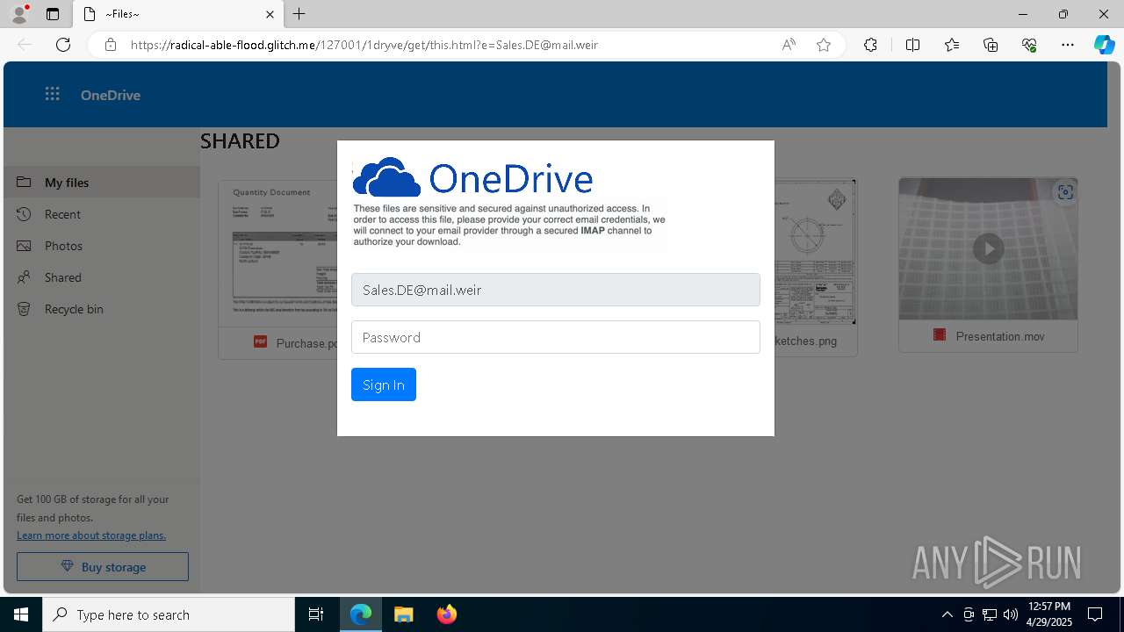Screen dimensions: 1124x632
Task: Click the visual search icon on video
Action: pos(1065,192)
